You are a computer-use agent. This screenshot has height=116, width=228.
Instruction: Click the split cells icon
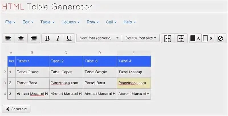(181, 38)
